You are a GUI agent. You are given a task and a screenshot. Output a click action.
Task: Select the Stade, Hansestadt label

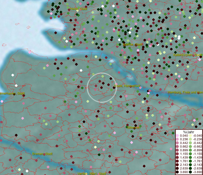click(127, 86)
